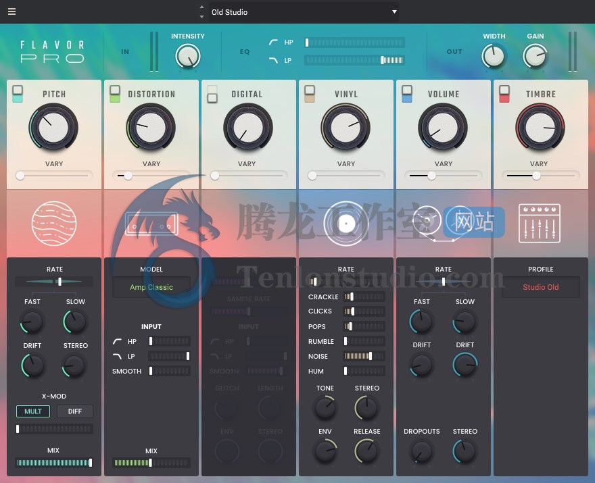The width and height of the screenshot is (595, 483).
Task: Click the main Pitch amount knob
Action: tap(53, 128)
